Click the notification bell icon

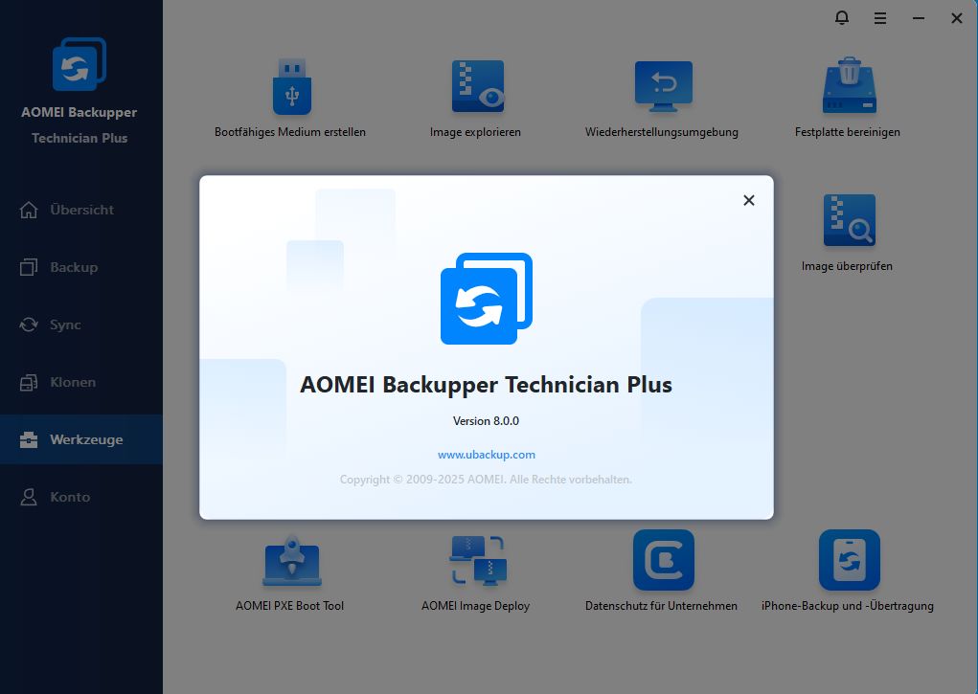pos(841,17)
